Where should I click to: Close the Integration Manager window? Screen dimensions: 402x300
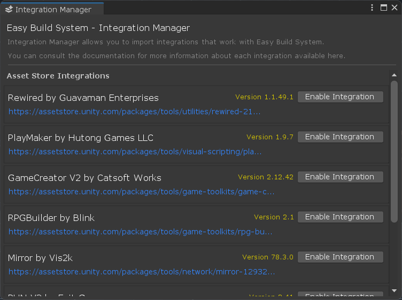(394, 7)
